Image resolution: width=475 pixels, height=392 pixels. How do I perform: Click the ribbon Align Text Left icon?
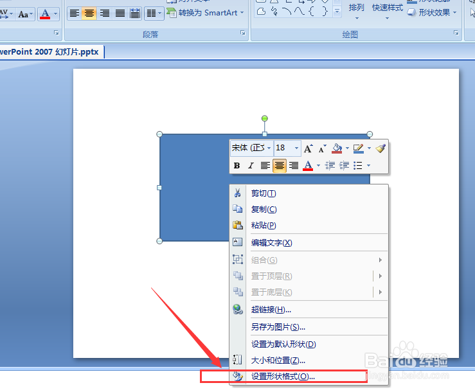pos(74,13)
